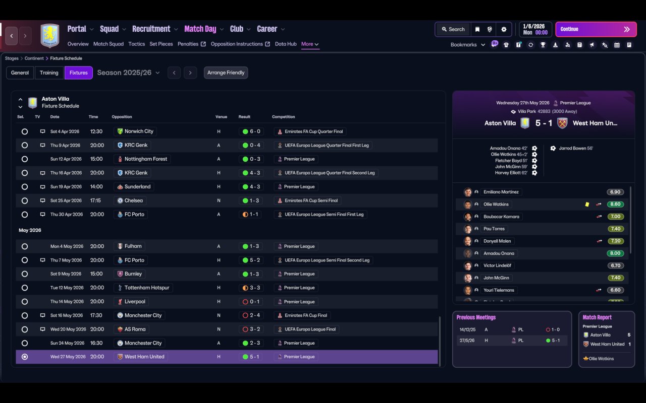Select the Sunderland fixture radio button
The width and height of the screenshot is (646, 403).
tap(25, 187)
